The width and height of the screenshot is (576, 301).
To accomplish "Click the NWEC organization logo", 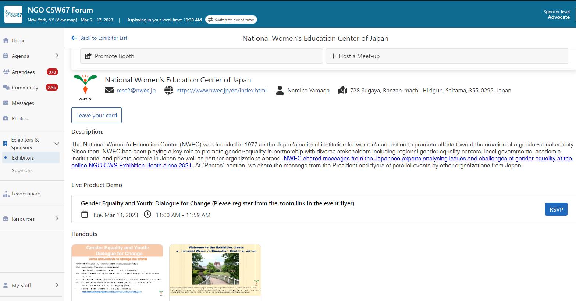I will click(x=85, y=88).
